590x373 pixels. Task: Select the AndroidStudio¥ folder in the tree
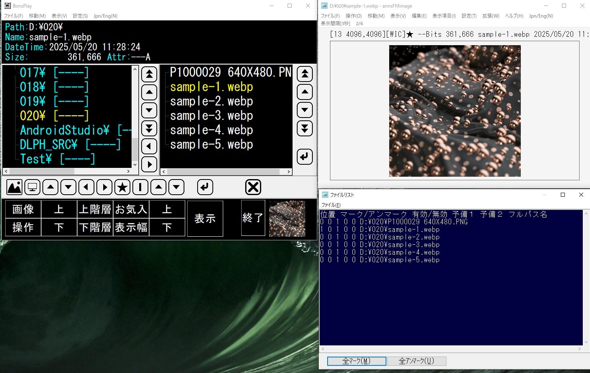pyautogui.click(x=64, y=130)
